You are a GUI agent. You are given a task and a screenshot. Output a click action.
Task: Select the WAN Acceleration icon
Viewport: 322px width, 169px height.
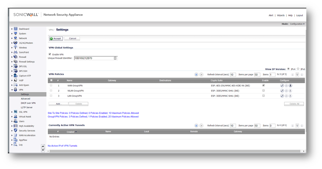(x=16, y=135)
